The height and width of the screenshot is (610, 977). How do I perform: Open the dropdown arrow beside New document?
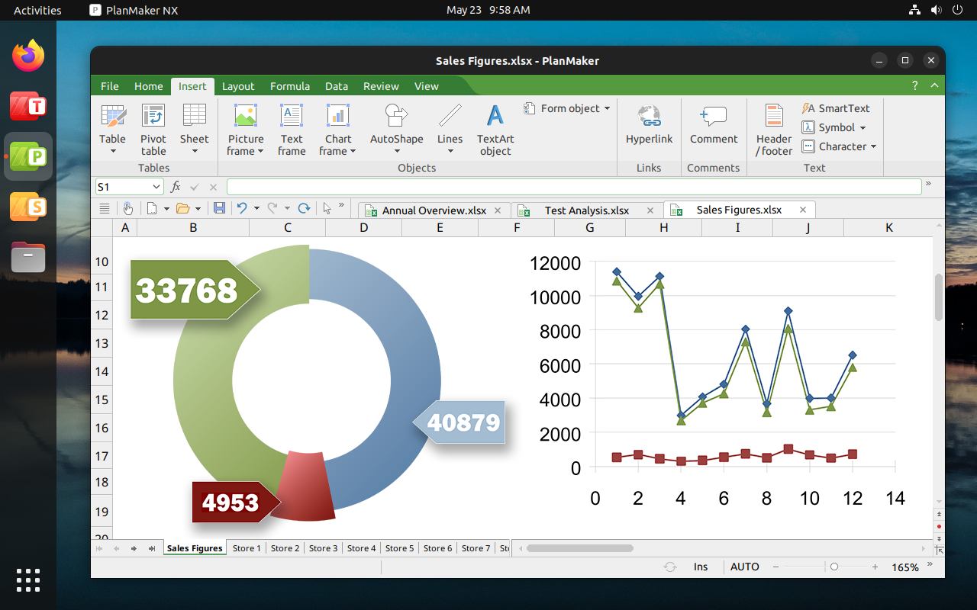click(x=166, y=208)
